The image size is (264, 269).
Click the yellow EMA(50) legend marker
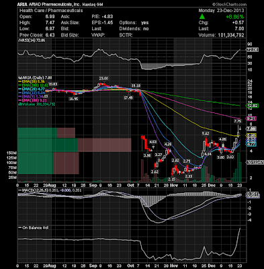[19, 82]
